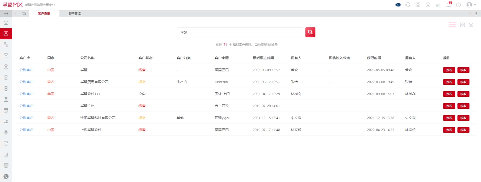Click the help question mark icon
The image size is (481, 182).
(x=458, y=5)
